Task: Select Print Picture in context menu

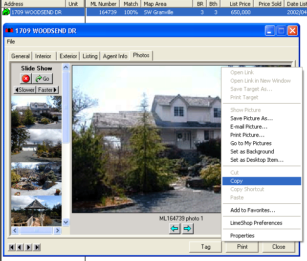Action: [262, 135]
